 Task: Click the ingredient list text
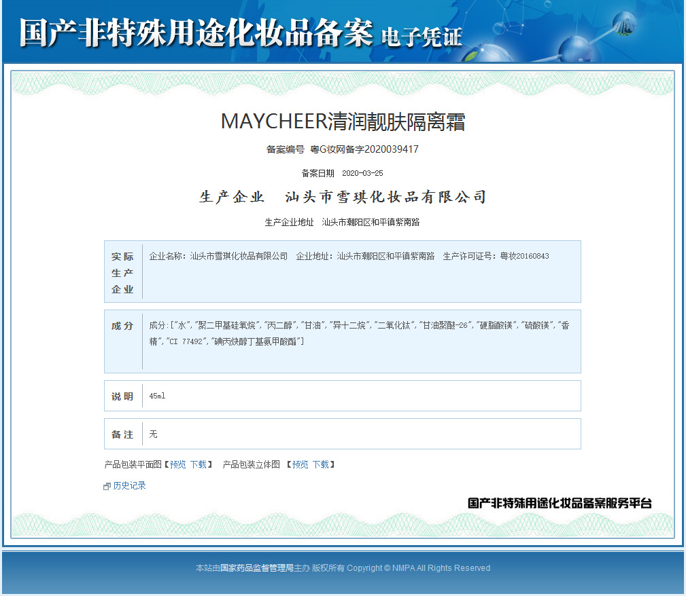[359, 333]
